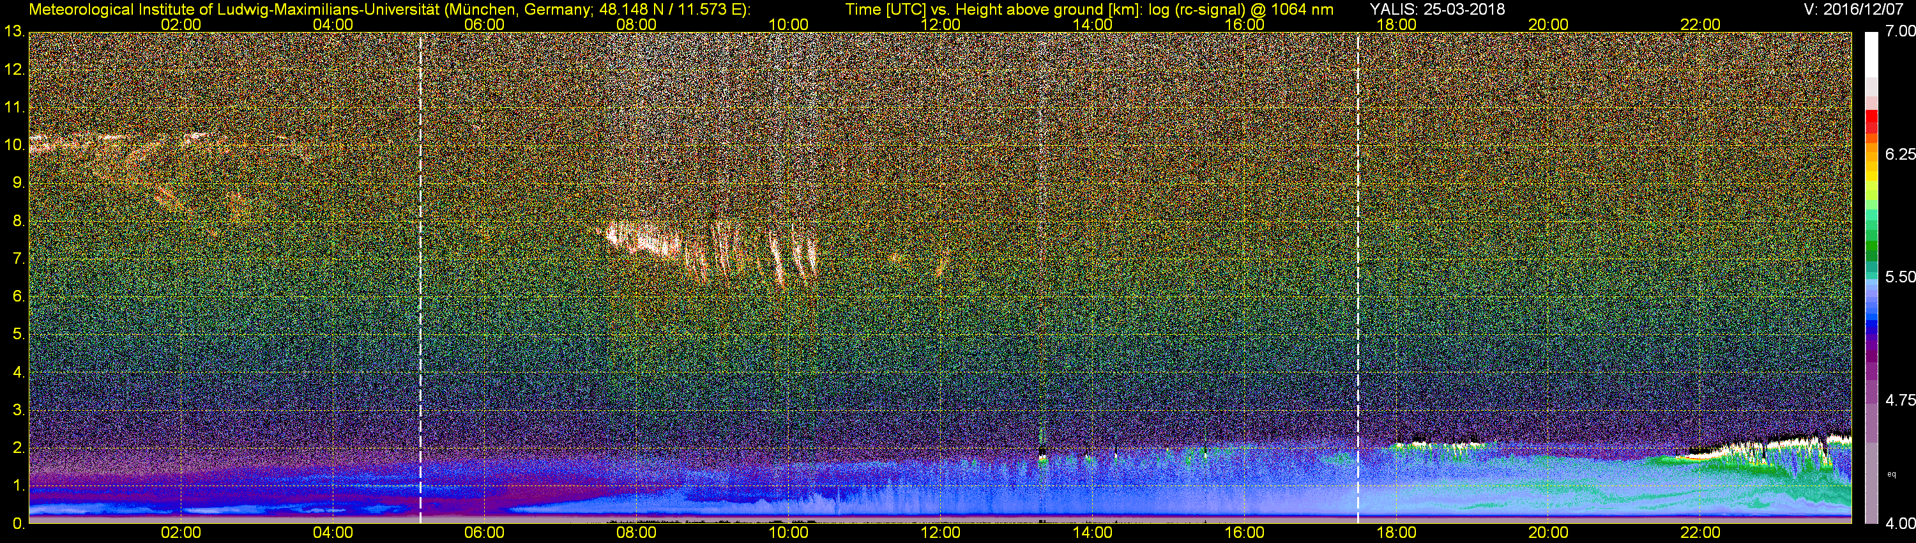The height and width of the screenshot is (543, 1916).
Task: Click the 4.00 value on the color scale
Action: pyautogui.click(x=1901, y=524)
